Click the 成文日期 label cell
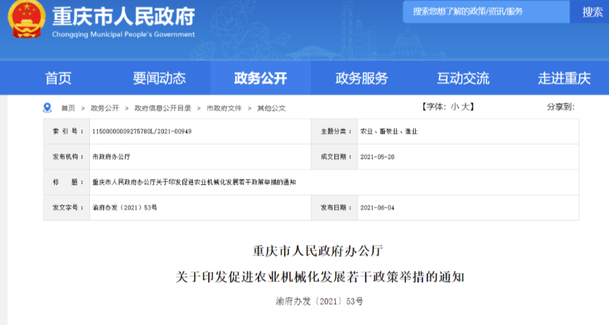The height and width of the screenshot is (325, 609). coord(335,157)
